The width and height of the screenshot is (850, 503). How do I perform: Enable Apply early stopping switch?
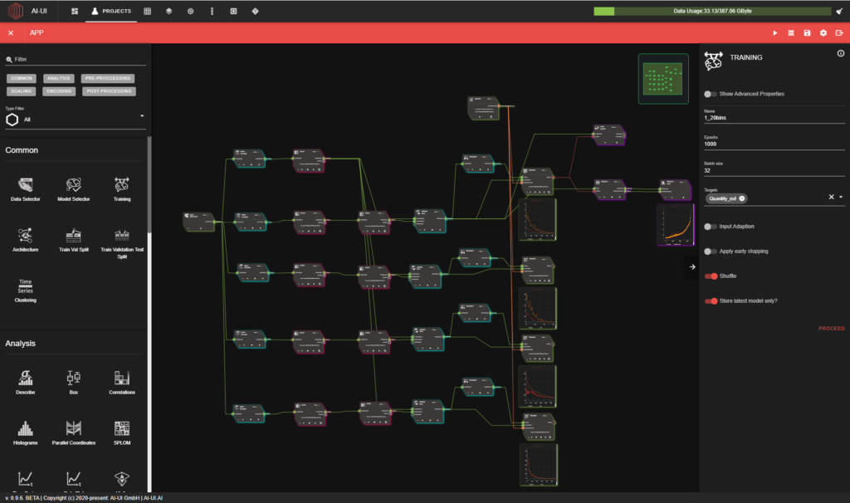pyautogui.click(x=711, y=251)
